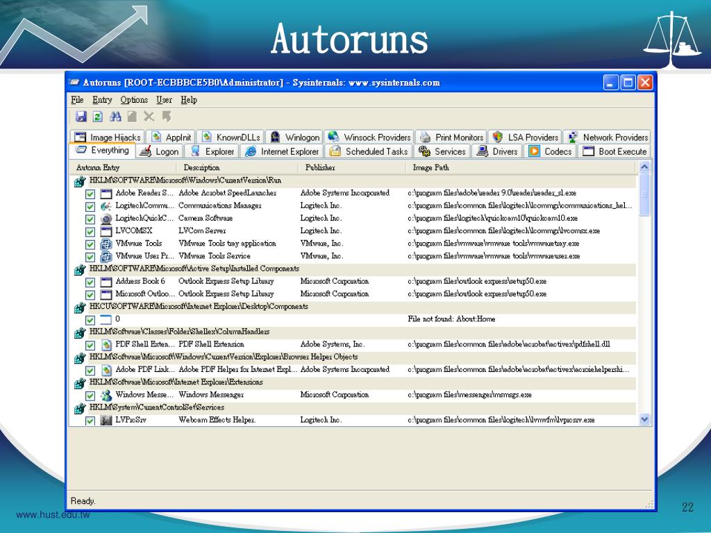Uncheck the LVCOMSX entry checkbox
Viewport: 711px width, 533px height.
pos(90,232)
